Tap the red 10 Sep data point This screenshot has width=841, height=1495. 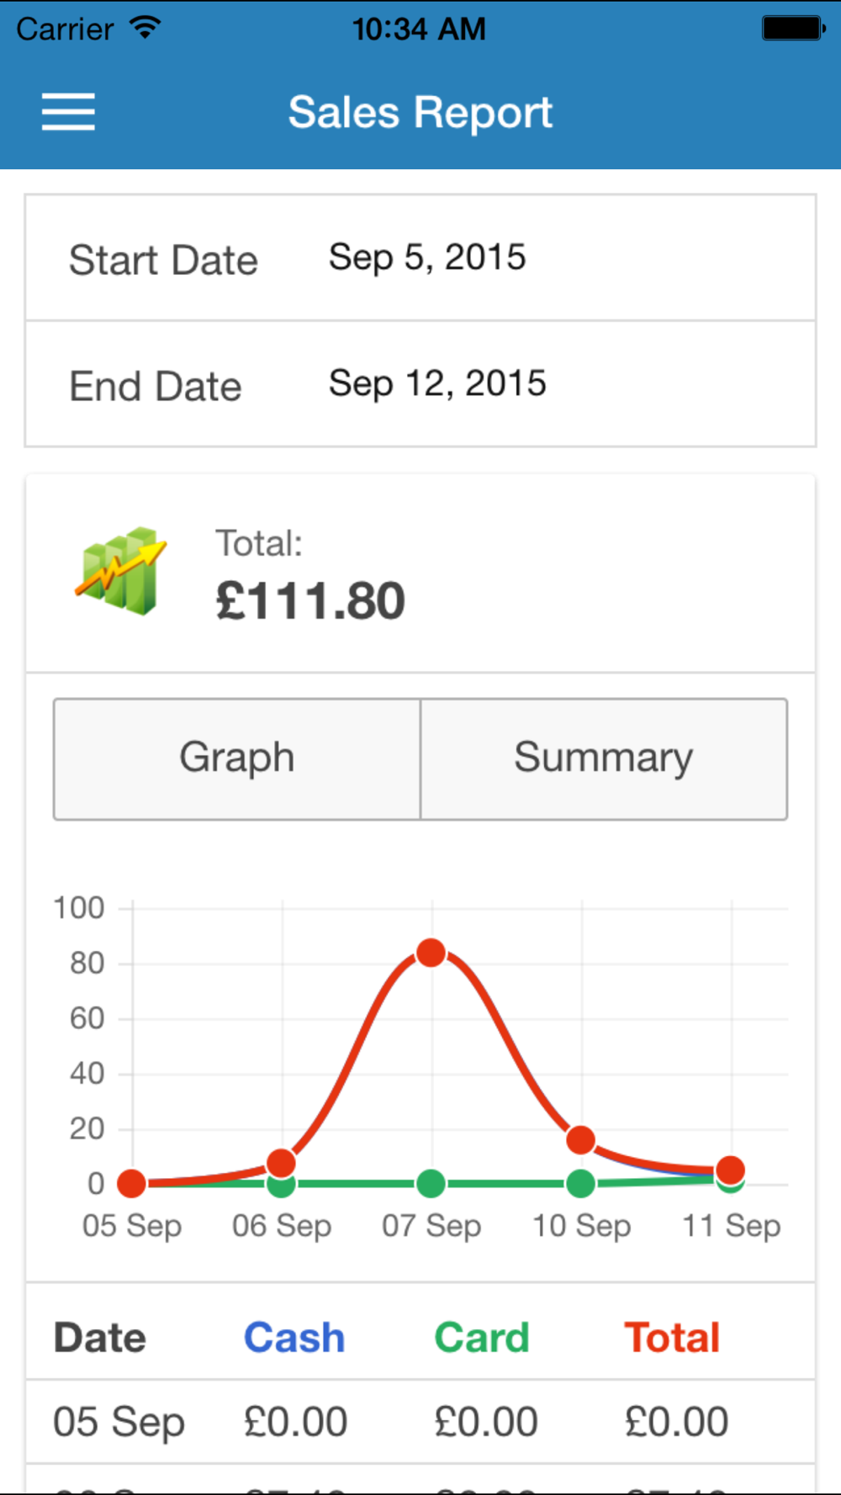(581, 1140)
